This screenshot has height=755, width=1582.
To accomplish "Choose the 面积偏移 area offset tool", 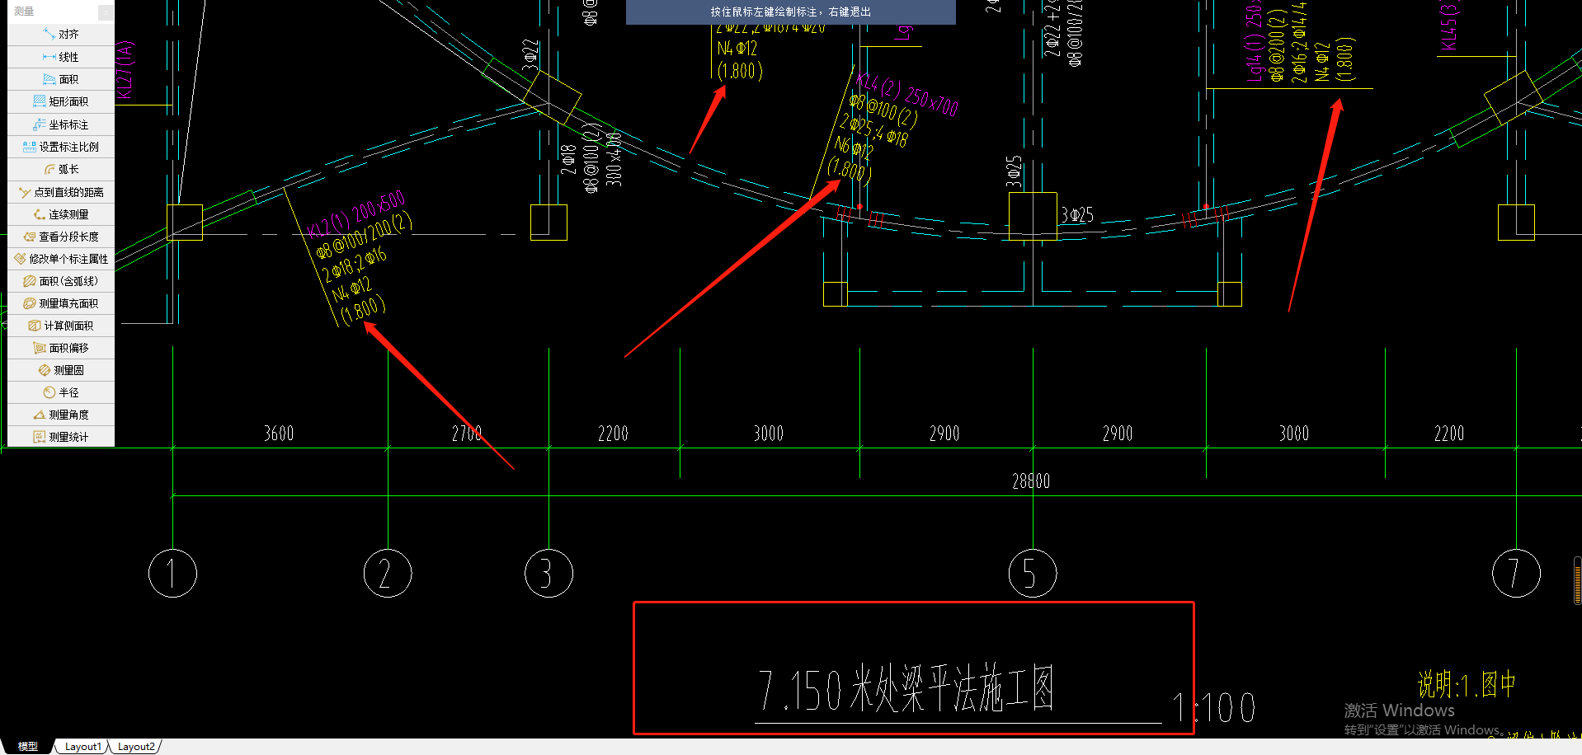I will tap(61, 348).
